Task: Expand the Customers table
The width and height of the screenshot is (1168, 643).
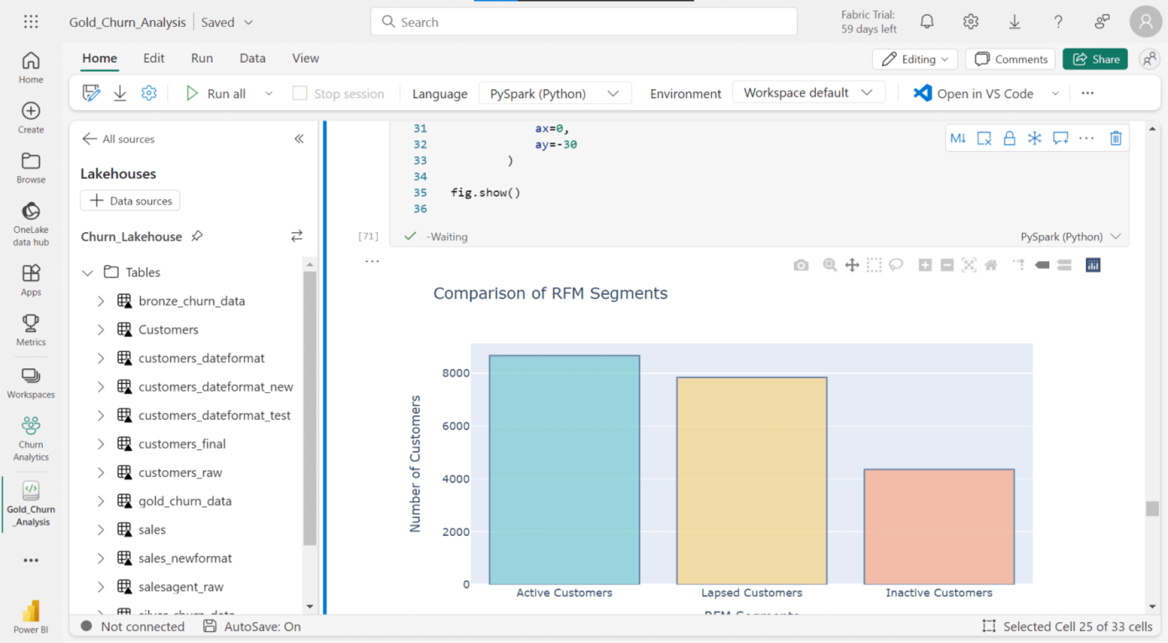Action: tap(101, 330)
